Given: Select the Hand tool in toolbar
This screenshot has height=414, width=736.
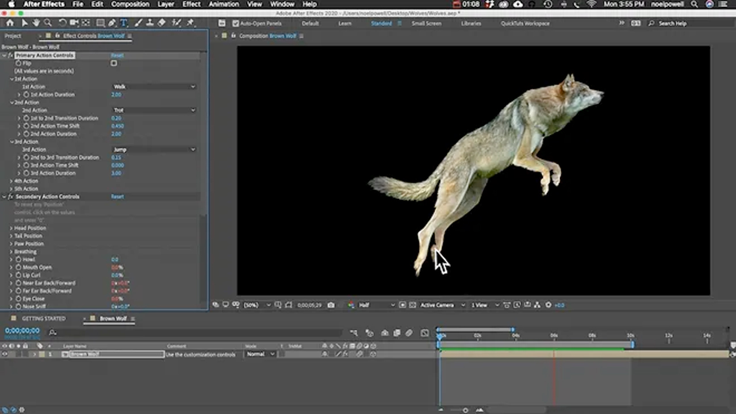Looking at the screenshot, I should coord(36,23).
